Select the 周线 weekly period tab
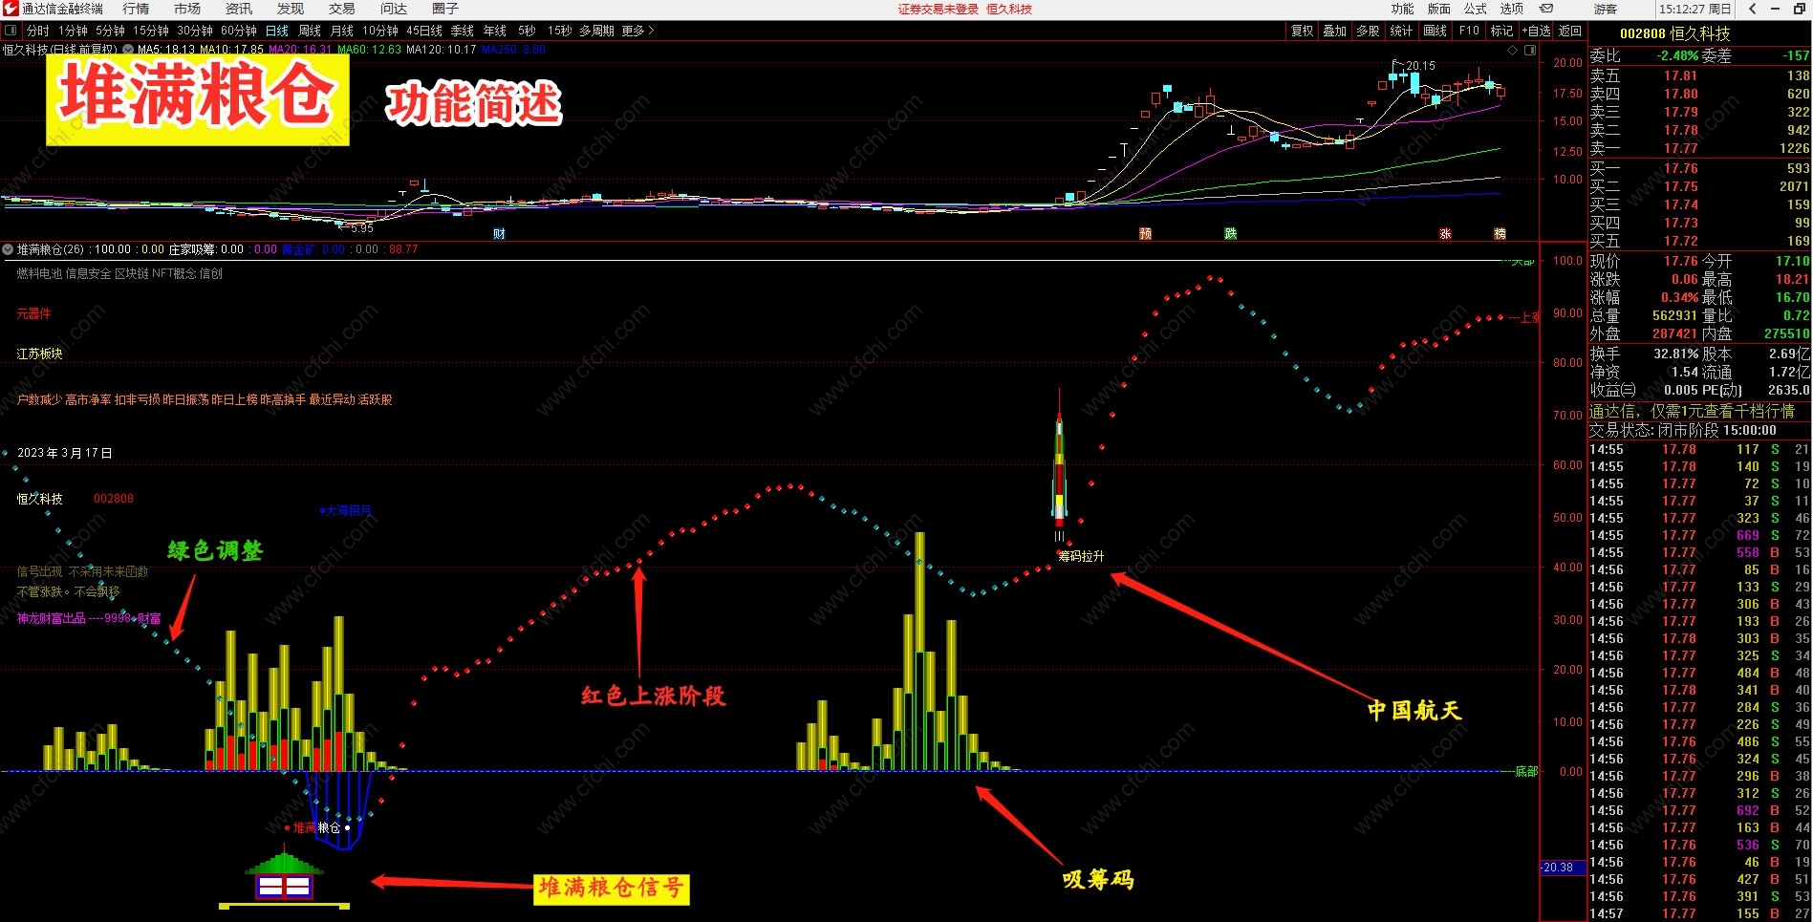The image size is (1813, 922). coord(310,31)
